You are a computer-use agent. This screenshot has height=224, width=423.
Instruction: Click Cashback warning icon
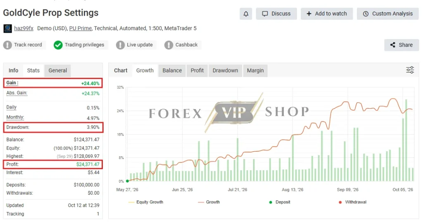tap(169, 45)
